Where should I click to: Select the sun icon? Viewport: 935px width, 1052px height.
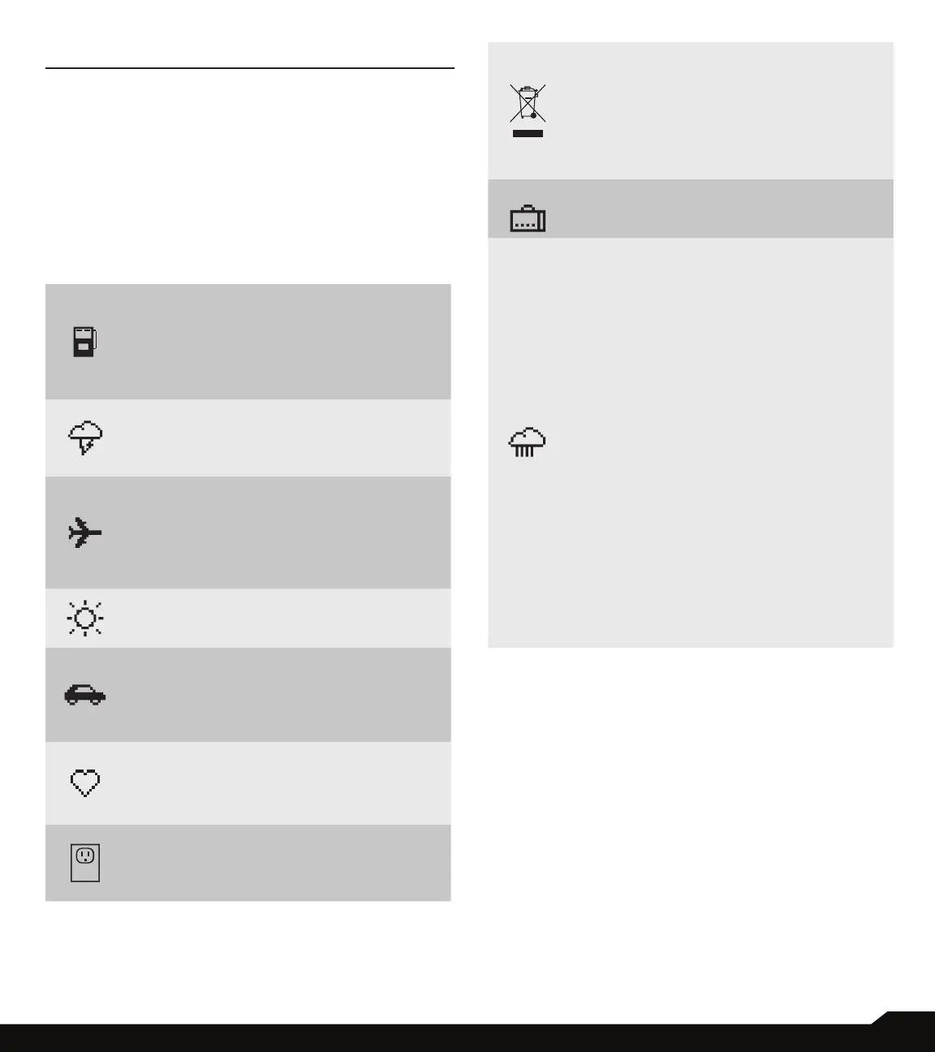(x=85, y=619)
